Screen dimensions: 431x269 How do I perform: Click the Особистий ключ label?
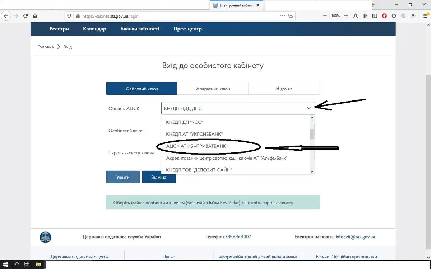click(x=126, y=131)
